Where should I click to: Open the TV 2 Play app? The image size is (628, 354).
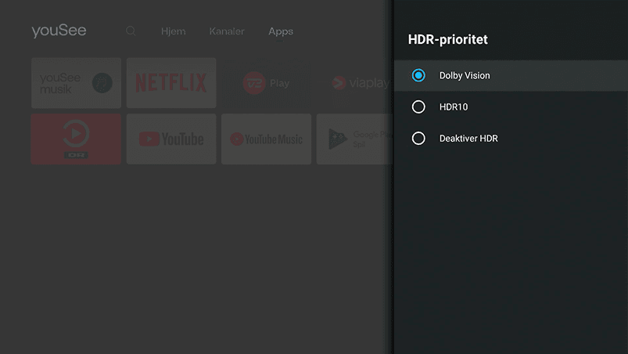click(x=266, y=83)
